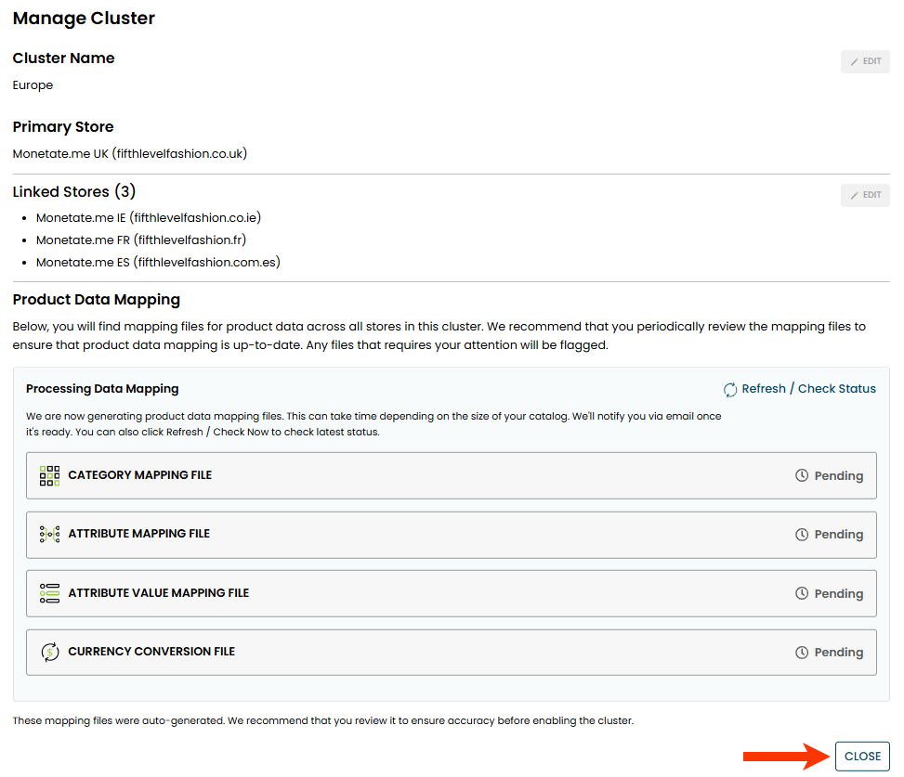Click Refresh / Check Status link
The height and width of the screenshot is (777, 904).
point(808,389)
